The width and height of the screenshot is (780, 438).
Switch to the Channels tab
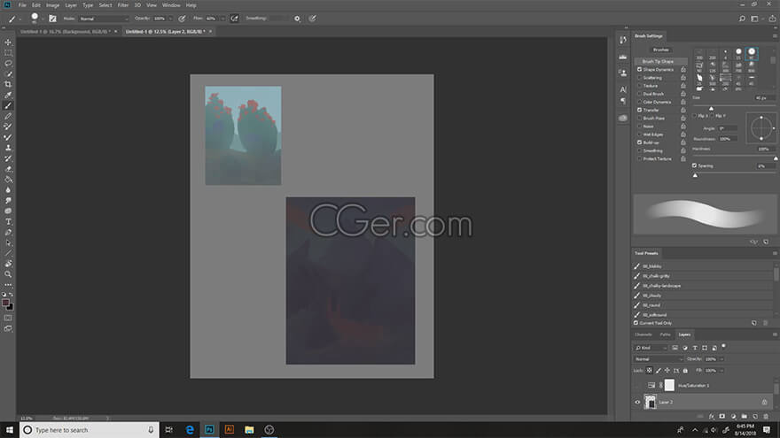coord(643,334)
